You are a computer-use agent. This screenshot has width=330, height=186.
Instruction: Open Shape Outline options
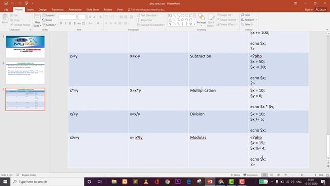click(x=226, y=20)
